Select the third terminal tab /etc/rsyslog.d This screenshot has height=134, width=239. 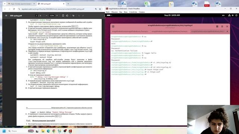click(208, 31)
